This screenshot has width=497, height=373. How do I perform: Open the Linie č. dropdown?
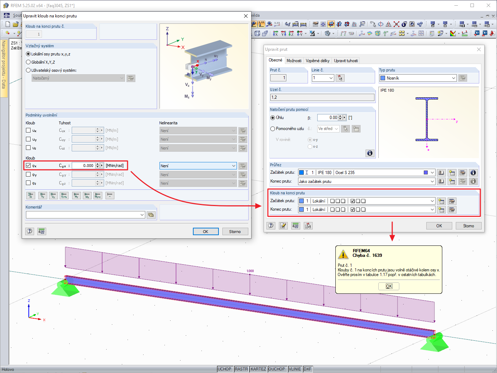pos(331,78)
